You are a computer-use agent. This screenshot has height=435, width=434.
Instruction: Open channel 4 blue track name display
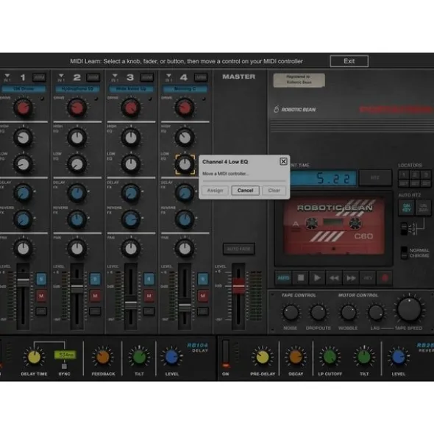click(x=185, y=89)
